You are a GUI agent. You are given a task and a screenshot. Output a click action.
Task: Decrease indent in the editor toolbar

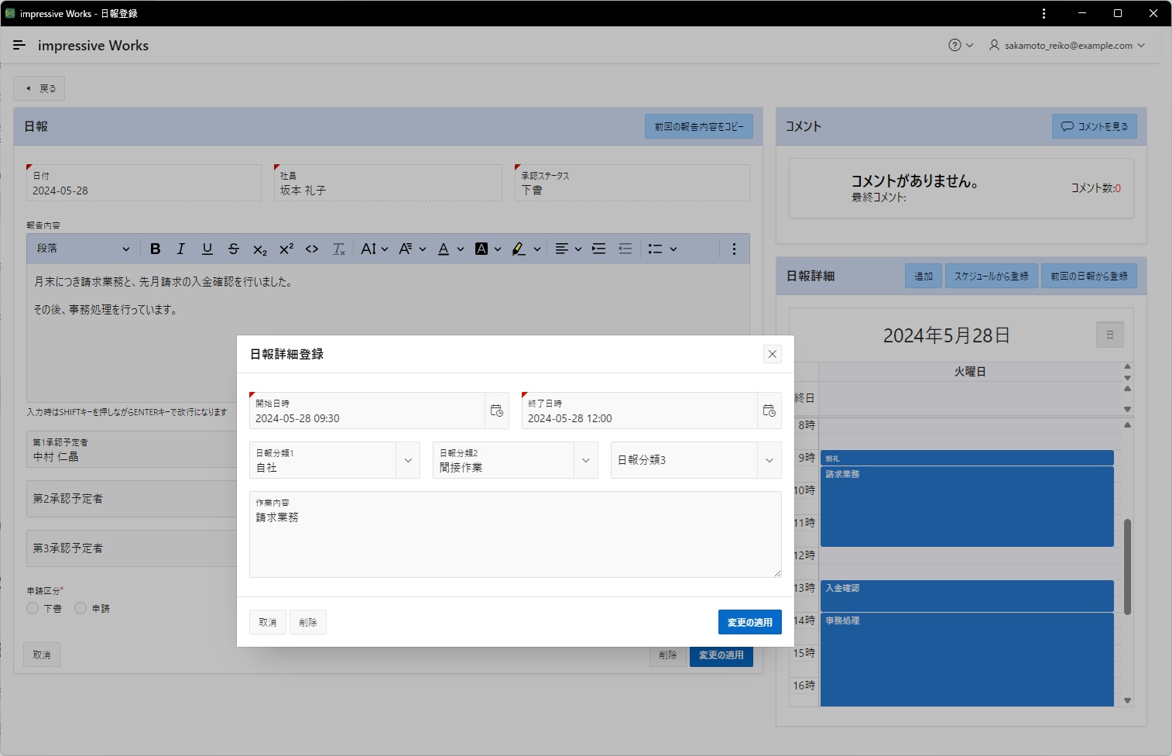click(x=625, y=249)
